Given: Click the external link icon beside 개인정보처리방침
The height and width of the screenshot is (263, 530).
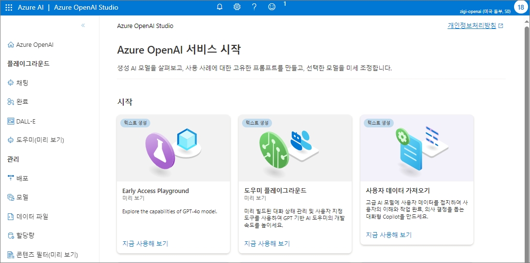Looking at the screenshot, I should click(x=501, y=26).
